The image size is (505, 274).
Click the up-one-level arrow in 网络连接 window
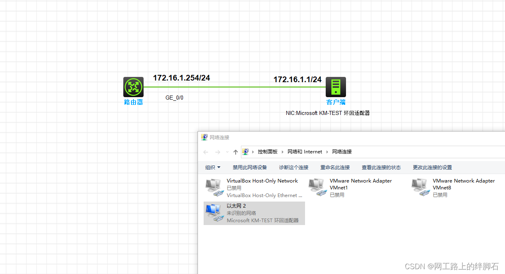pos(235,152)
